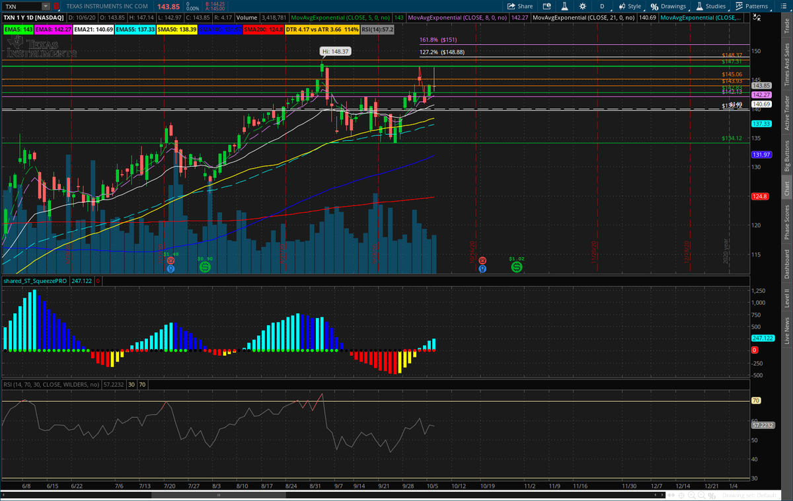This screenshot has height=501, width=793.
Task: Click the Share button in the toolbar
Action: [x=520, y=5]
